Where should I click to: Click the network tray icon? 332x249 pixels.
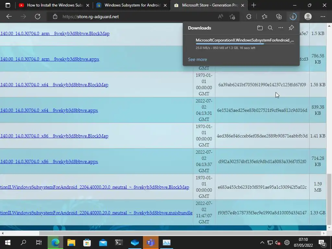click(270, 243)
